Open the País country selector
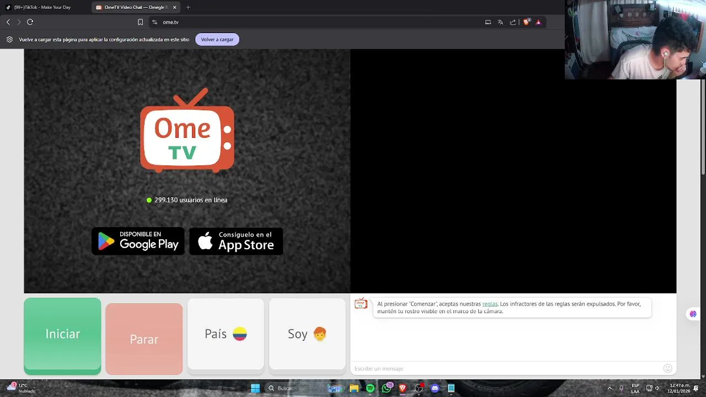The image size is (706, 397). pos(226,334)
